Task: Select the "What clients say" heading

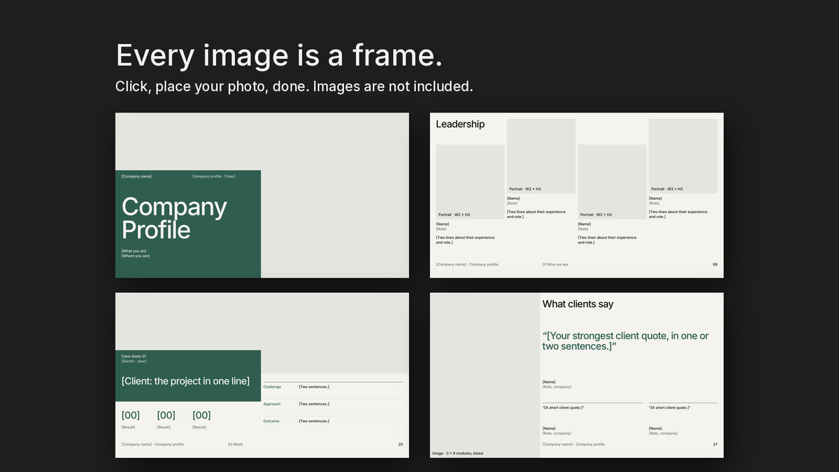Action: [578, 304]
